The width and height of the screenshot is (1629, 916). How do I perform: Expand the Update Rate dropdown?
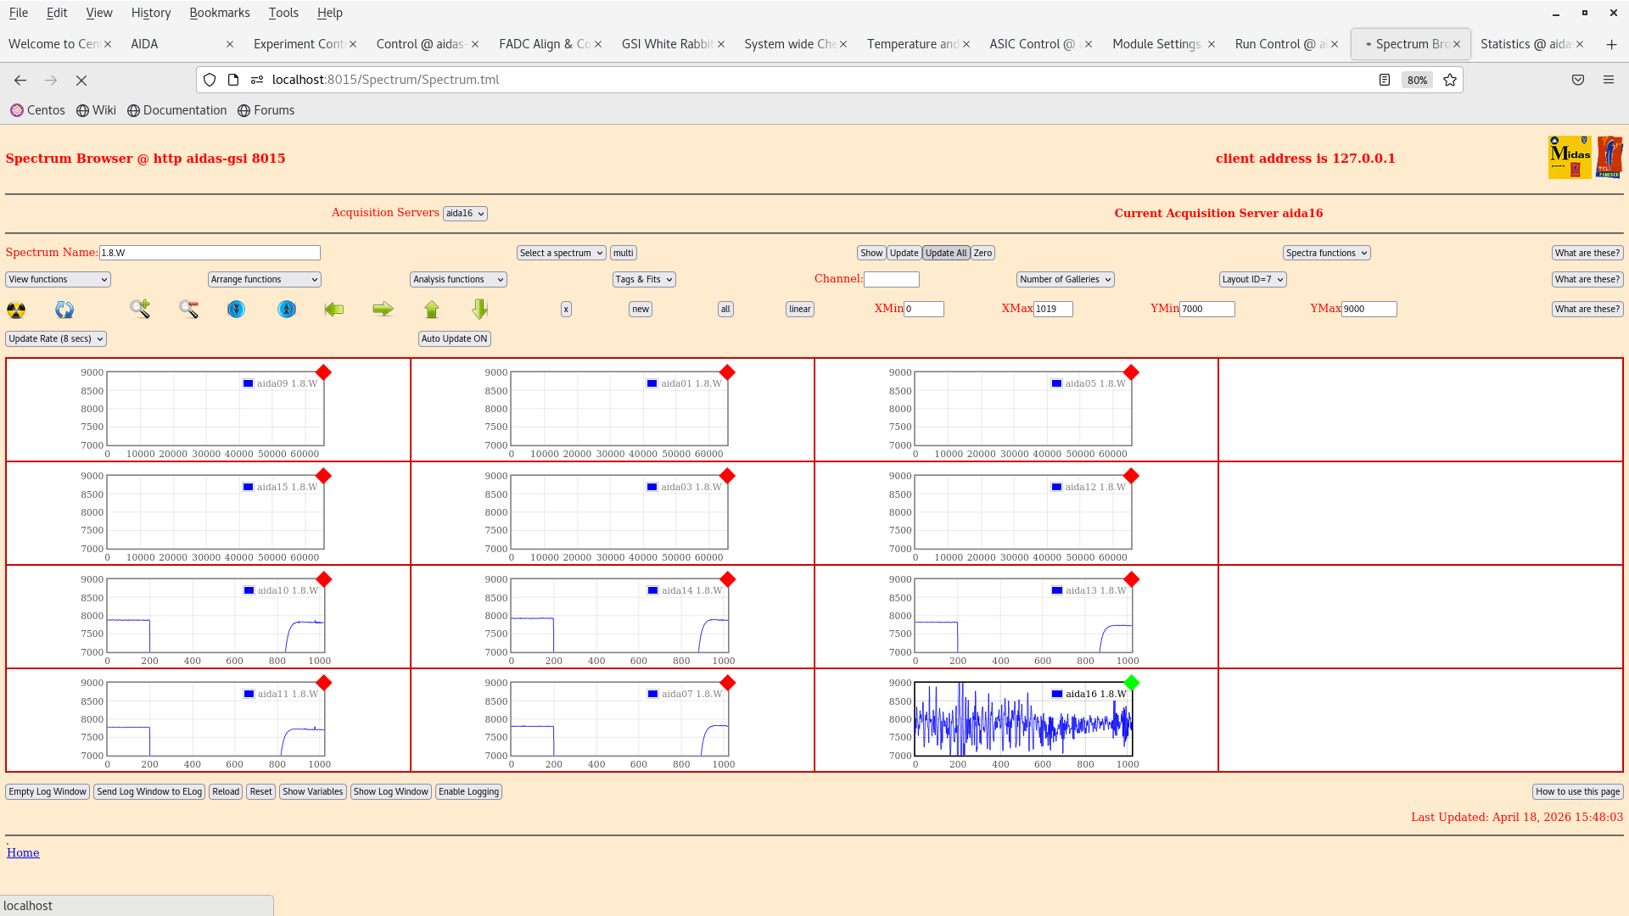pyautogui.click(x=56, y=338)
